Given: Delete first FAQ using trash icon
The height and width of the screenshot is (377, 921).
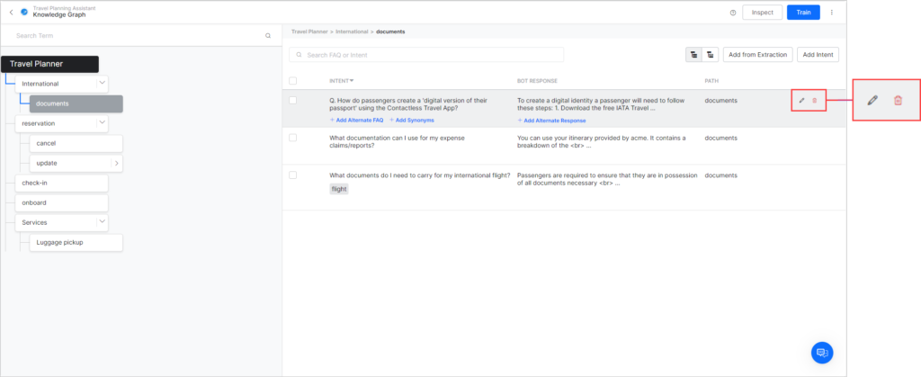Looking at the screenshot, I should 815,101.
